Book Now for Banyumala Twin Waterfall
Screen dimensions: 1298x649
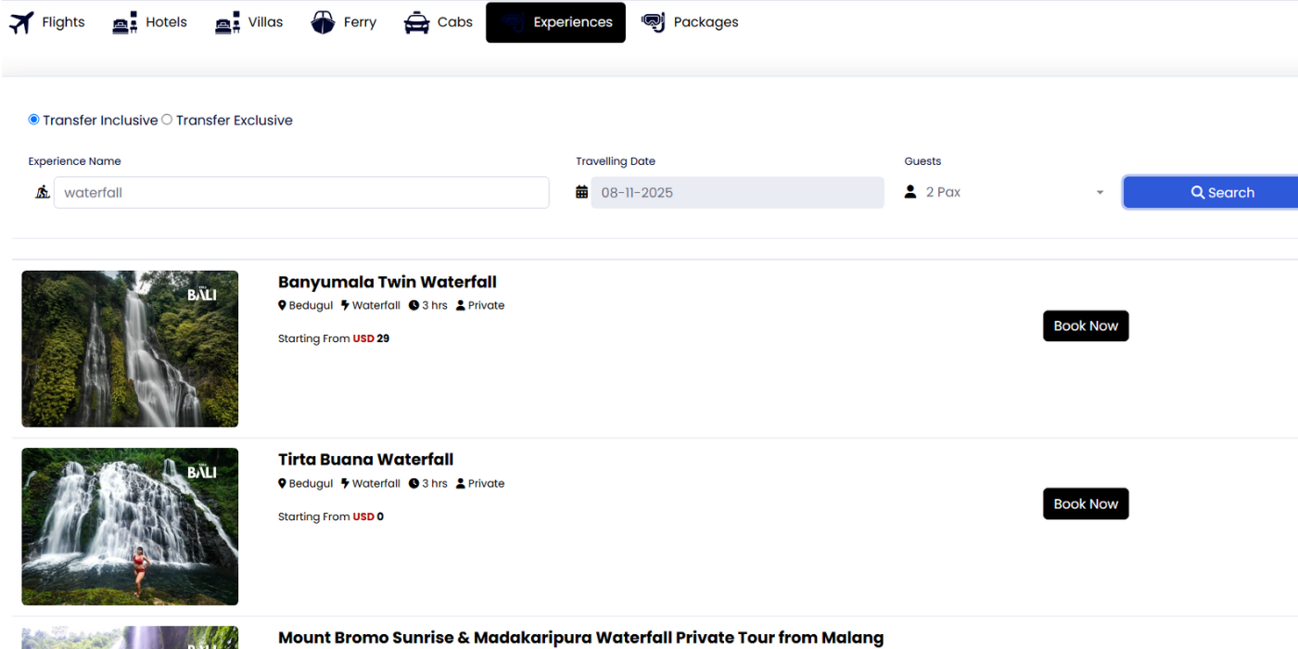[x=1086, y=326]
